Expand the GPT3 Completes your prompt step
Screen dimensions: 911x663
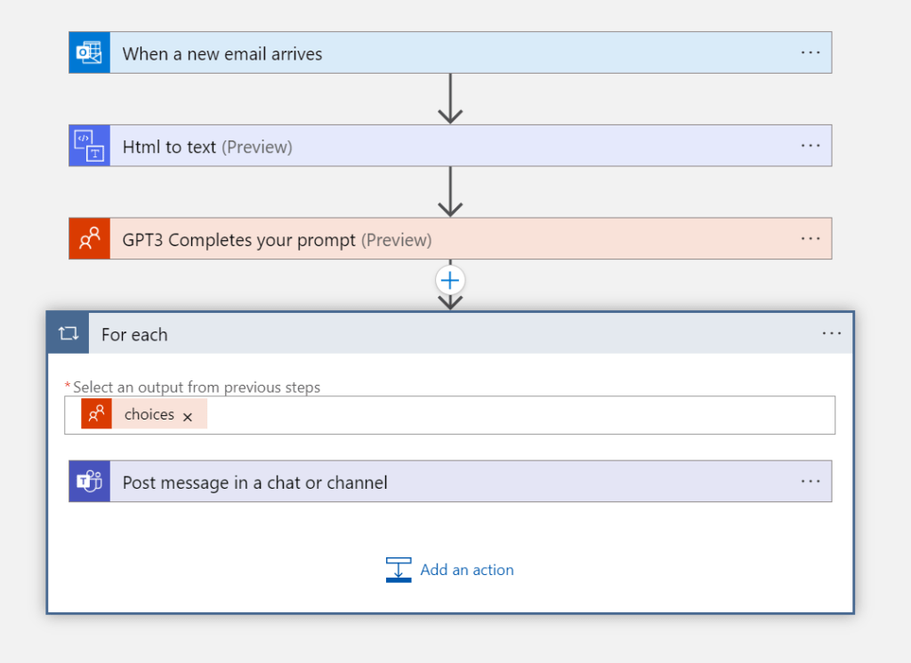coord(450,238)
